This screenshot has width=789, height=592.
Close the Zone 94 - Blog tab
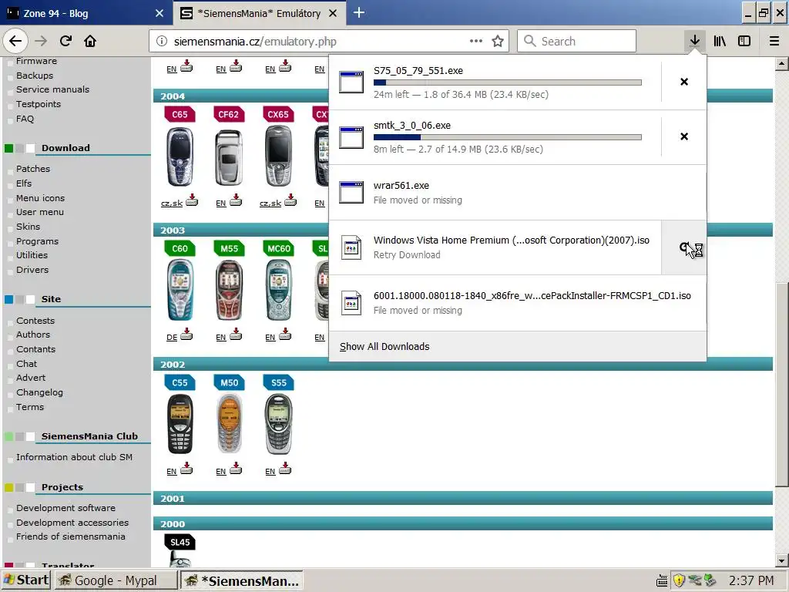159,14
